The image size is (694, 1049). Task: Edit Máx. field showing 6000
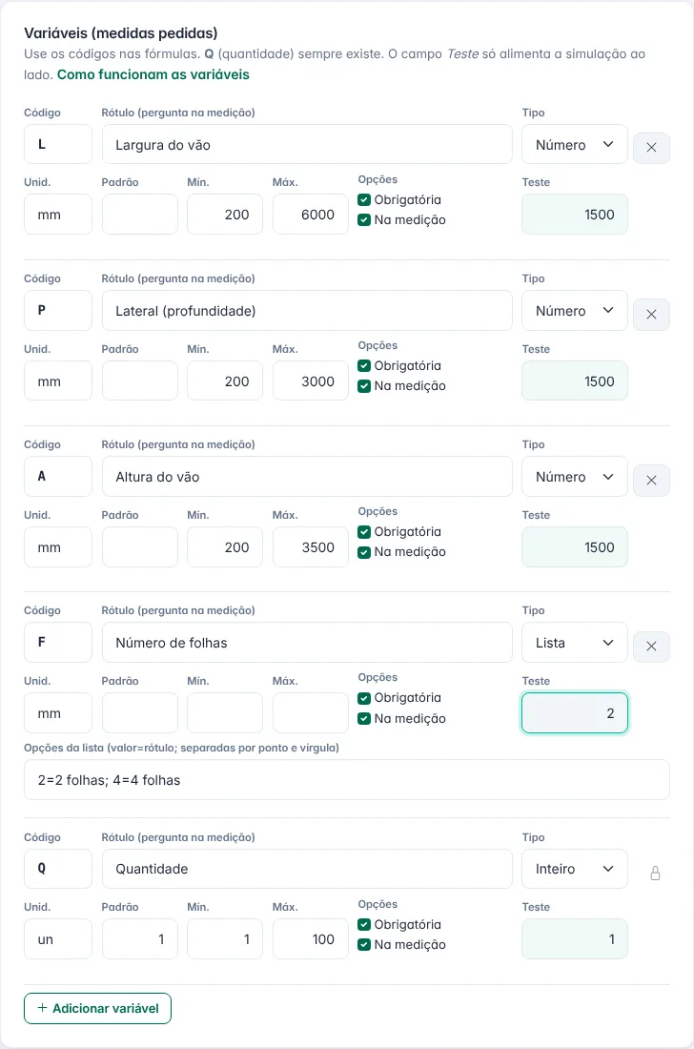coord(310,214)
